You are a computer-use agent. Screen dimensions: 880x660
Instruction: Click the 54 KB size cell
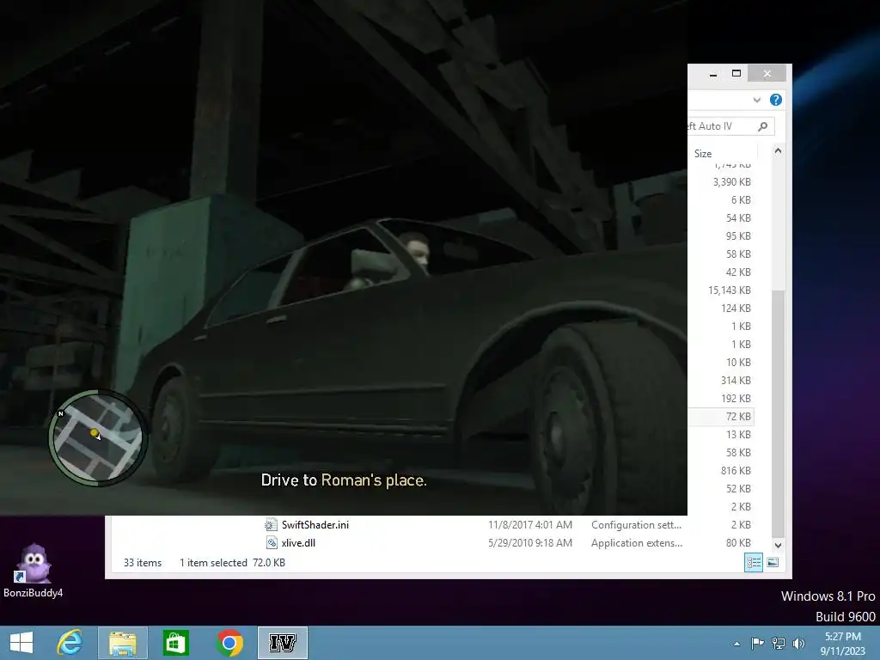[x=738, y=217]
